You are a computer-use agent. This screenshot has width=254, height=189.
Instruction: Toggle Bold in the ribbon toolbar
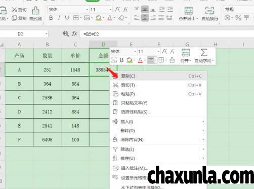pos(51,18)
